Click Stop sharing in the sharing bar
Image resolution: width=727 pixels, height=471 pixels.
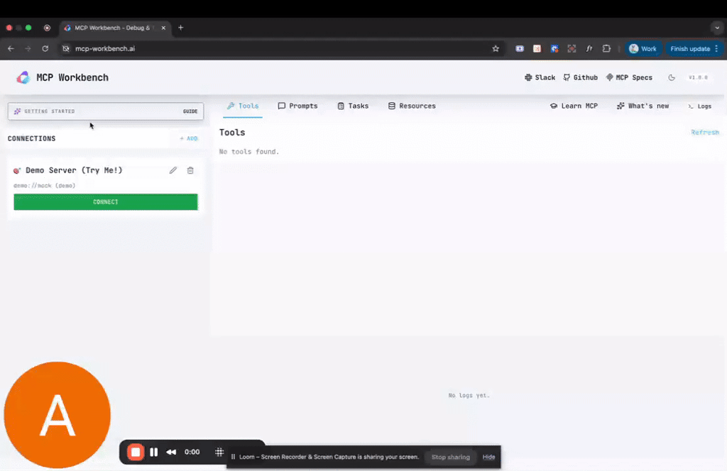click(451, 457)
